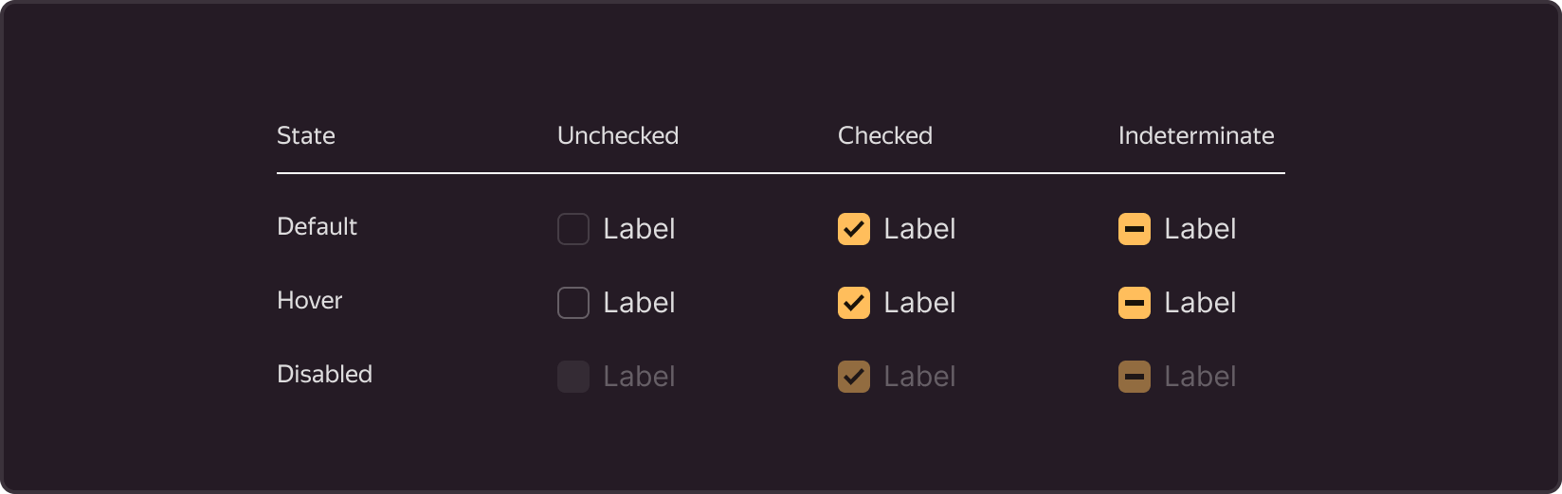Click the Default row label

coord(317,226)
